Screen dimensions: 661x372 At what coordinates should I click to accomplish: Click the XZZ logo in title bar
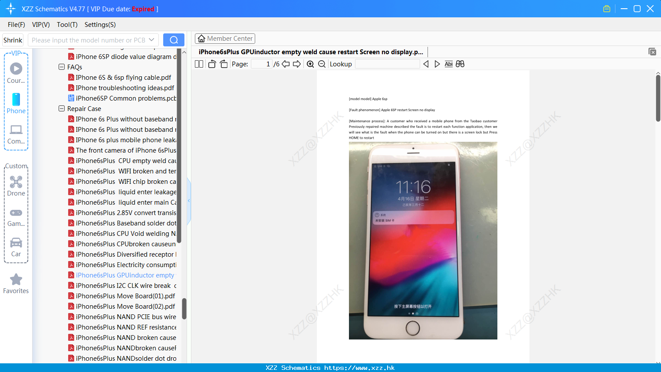click(x=11, y=9)
